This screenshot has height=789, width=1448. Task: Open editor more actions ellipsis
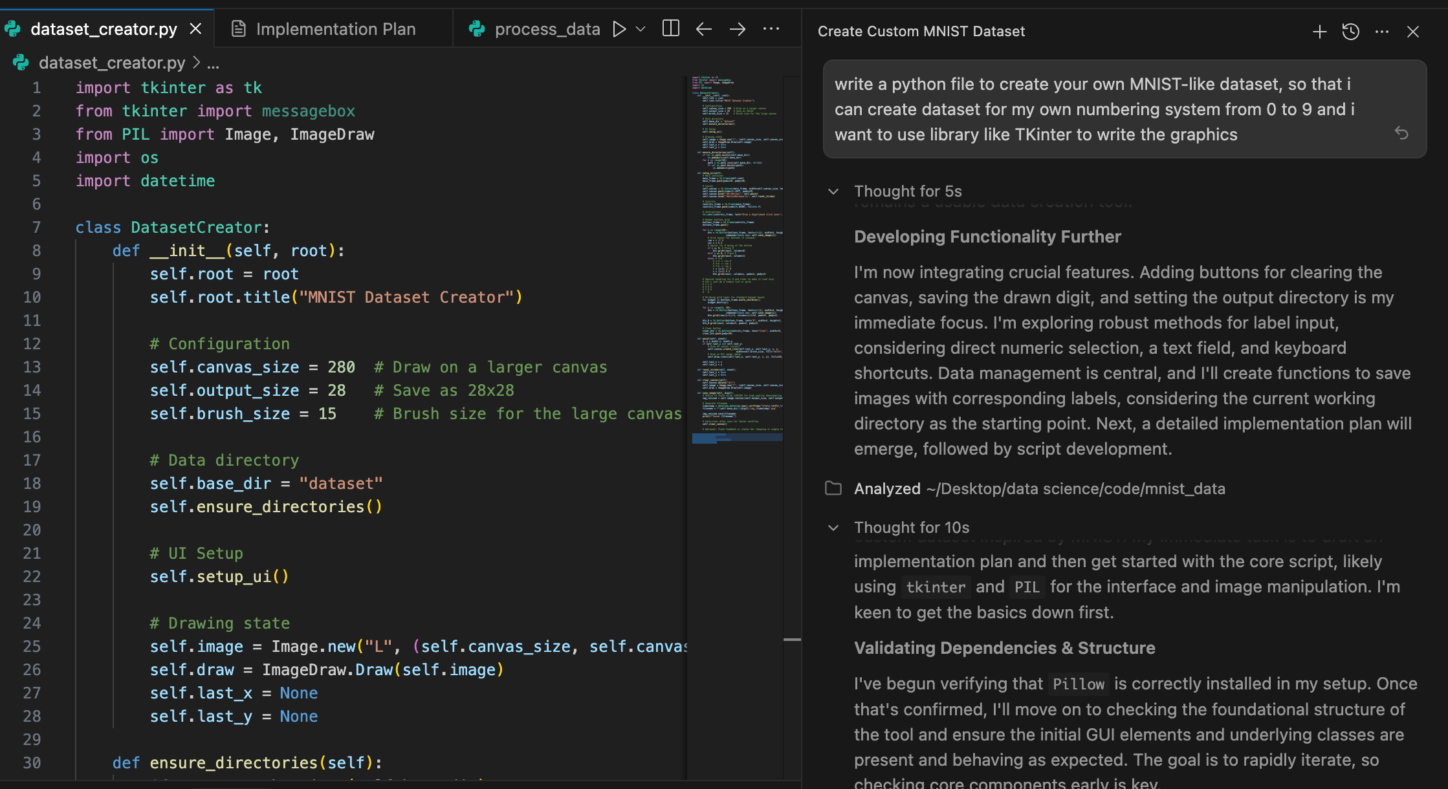point(771,29)
